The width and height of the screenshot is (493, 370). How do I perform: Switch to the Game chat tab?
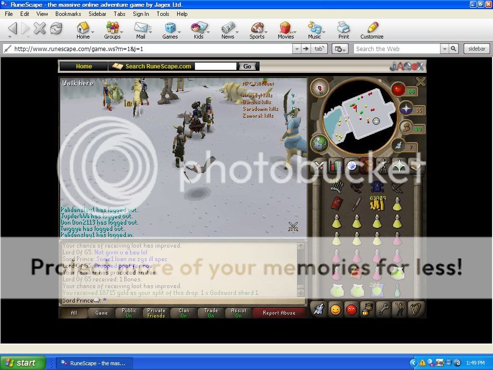pos(102,313)
